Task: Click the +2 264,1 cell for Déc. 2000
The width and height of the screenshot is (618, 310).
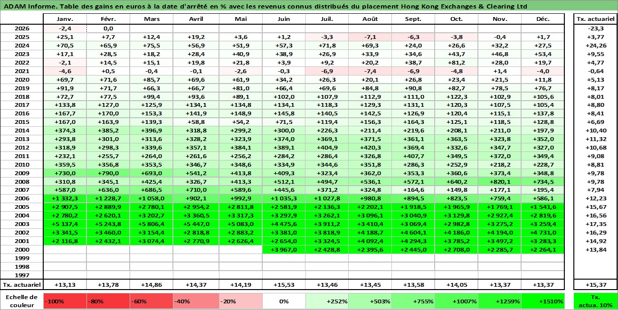Action: click(543, 250)
